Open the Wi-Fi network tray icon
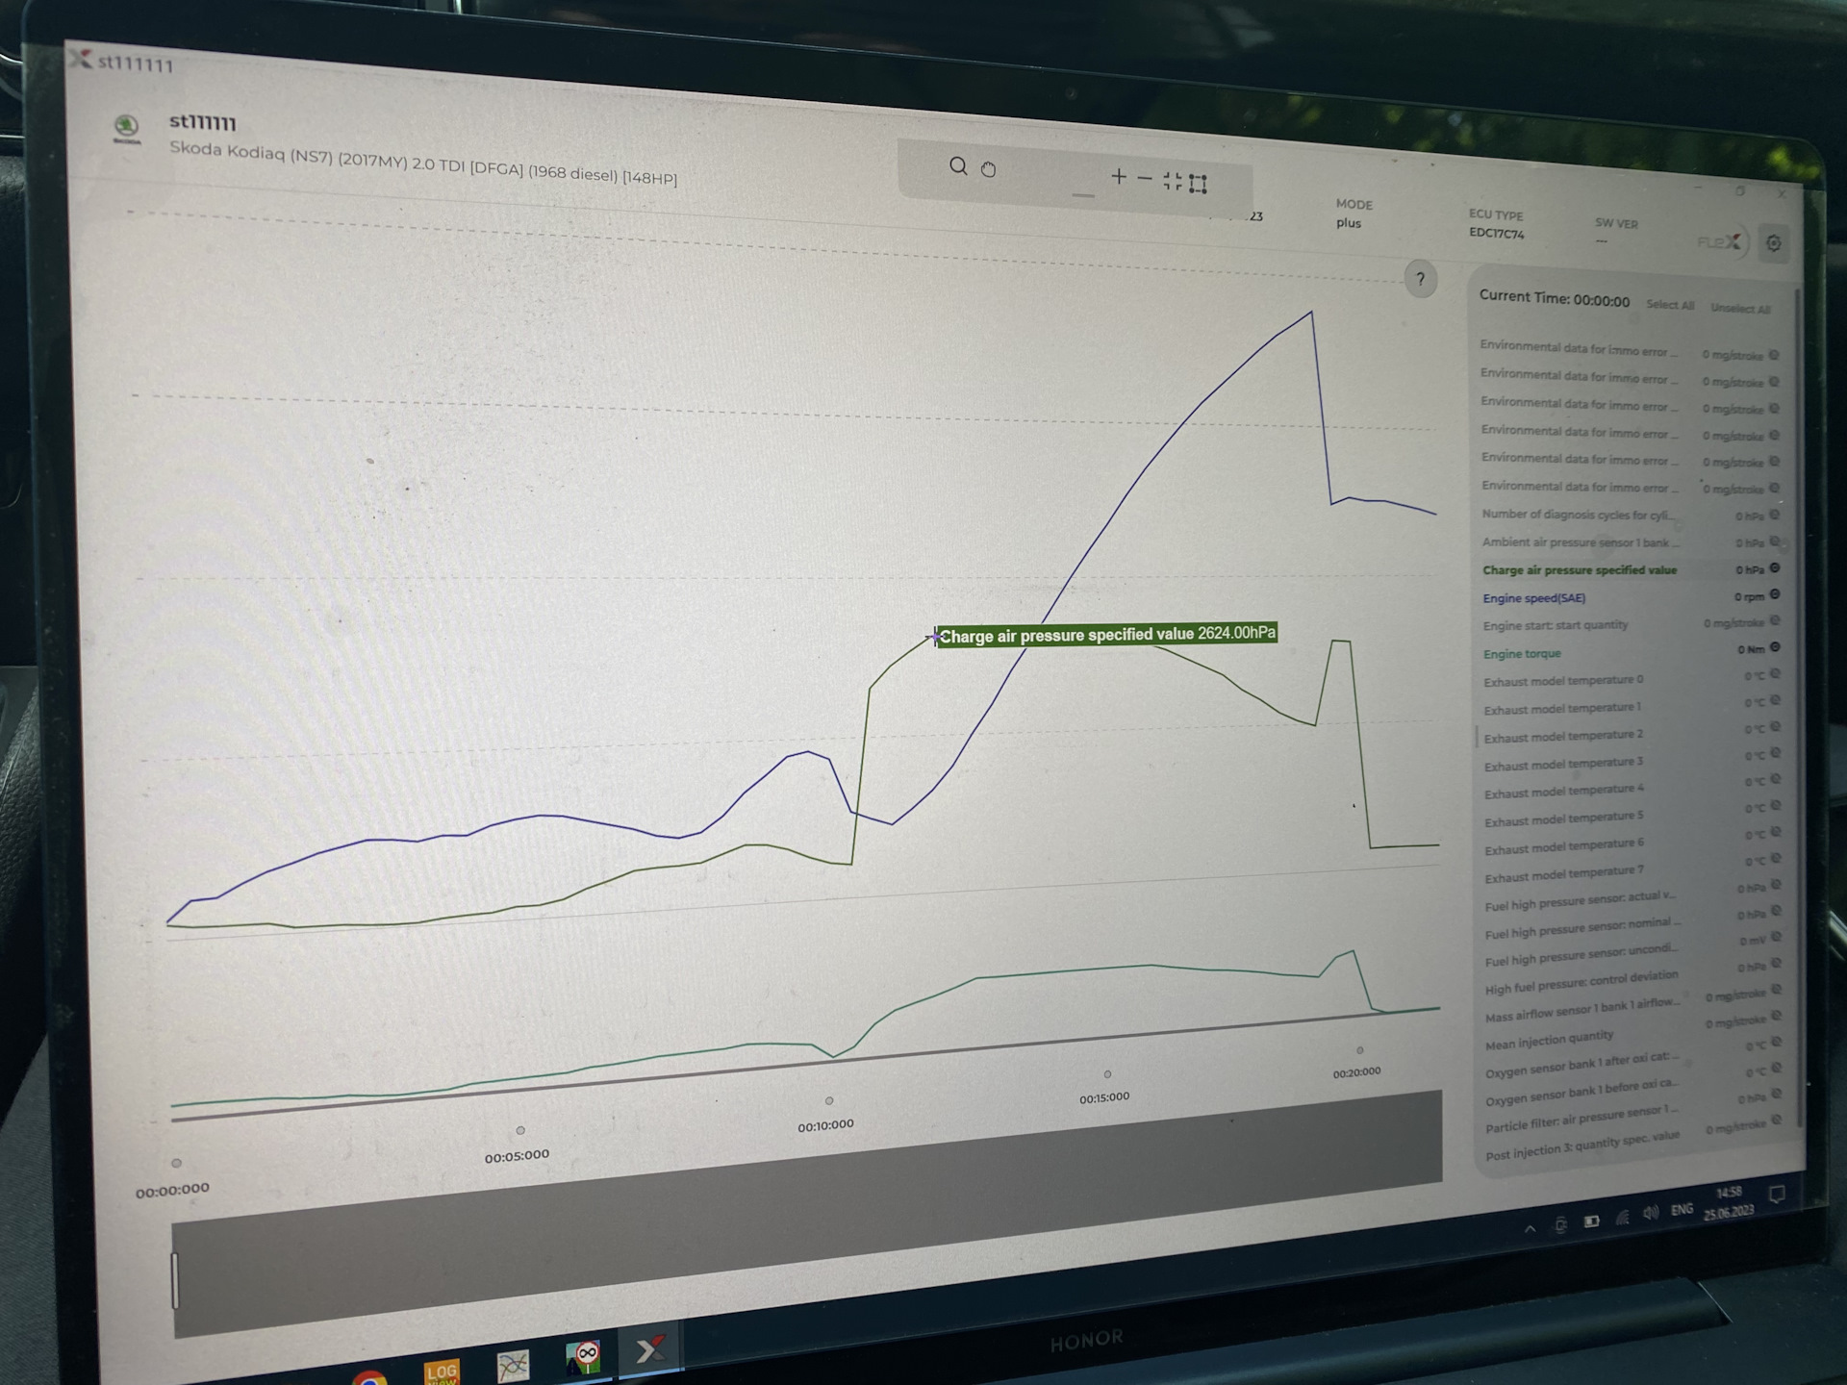The height and width of the screenshot is (1385, 1847). tap(1622, 1218)
